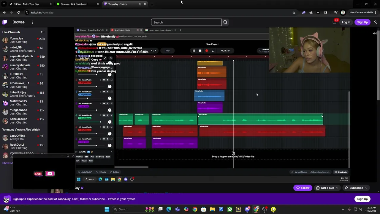Open the mdot_59 channel
Screen dimensions: 380x214
(23, 49)
